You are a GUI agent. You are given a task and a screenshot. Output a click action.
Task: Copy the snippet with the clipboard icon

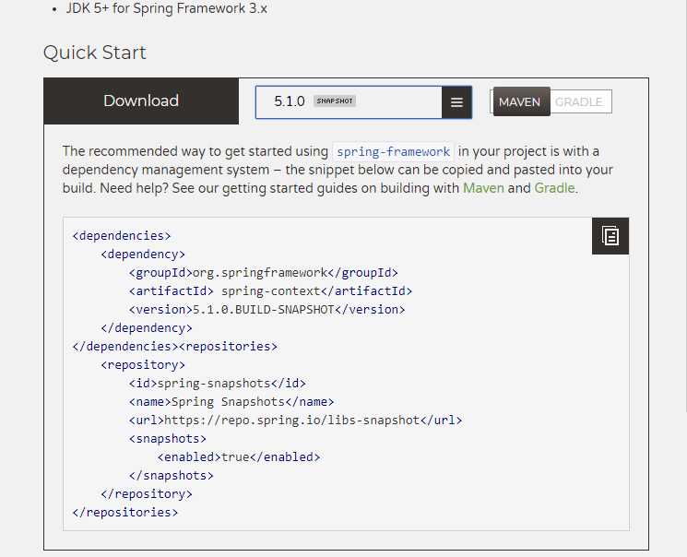(610, 236)
